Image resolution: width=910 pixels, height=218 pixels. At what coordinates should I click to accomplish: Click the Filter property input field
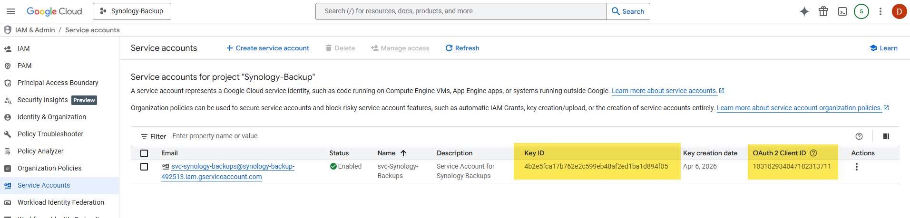tap(509, 136)
